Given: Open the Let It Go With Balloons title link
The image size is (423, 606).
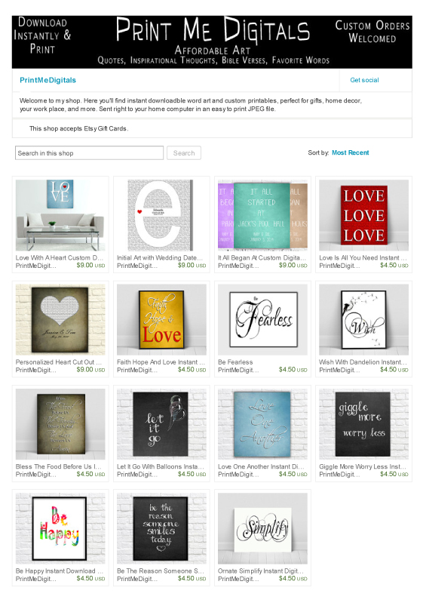Looking at the screenshot, I should coord(160,466).
